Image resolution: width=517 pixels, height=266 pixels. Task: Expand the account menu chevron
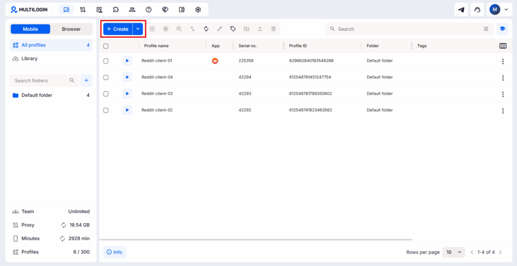point(506,10)
